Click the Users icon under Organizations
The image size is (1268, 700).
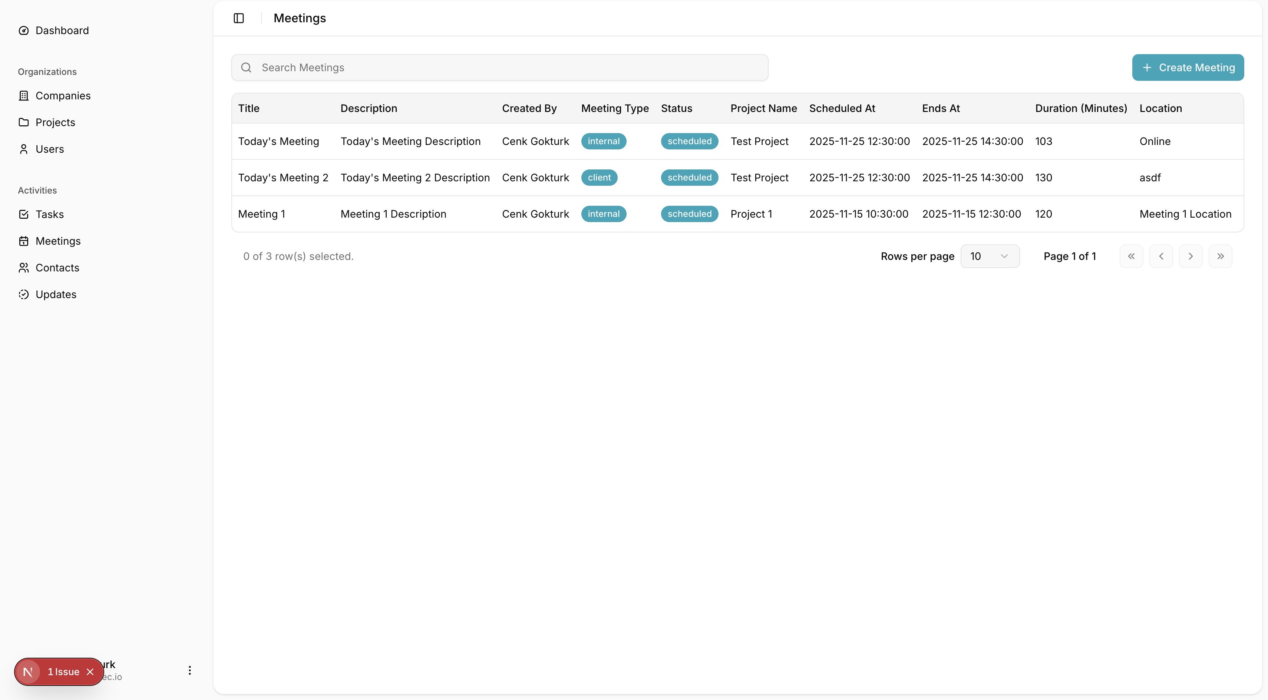(24, 149)
